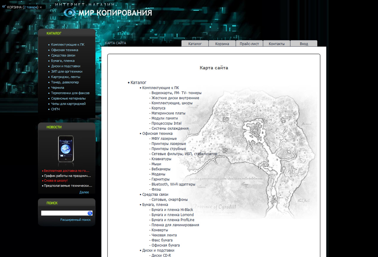The image size is (378, 257).
Task: Open the Системы охлаждения site map entry
Action: [170, 128]
